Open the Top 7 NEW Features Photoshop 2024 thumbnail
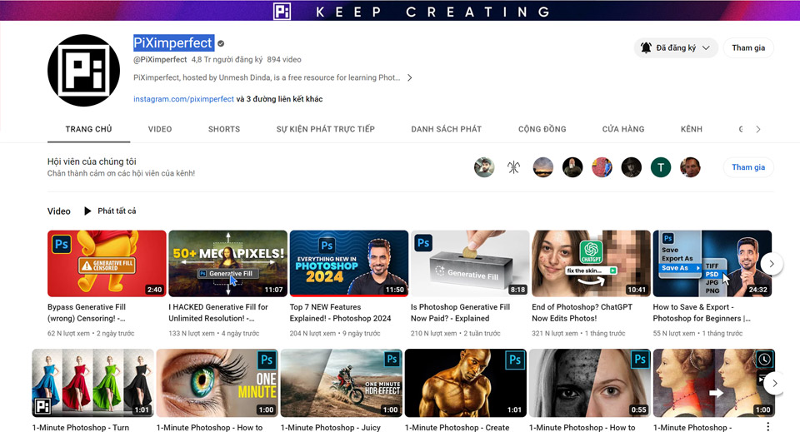 348,264
